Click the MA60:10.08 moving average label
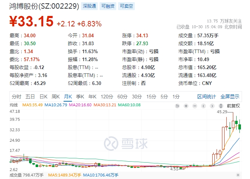 point(129,105)
